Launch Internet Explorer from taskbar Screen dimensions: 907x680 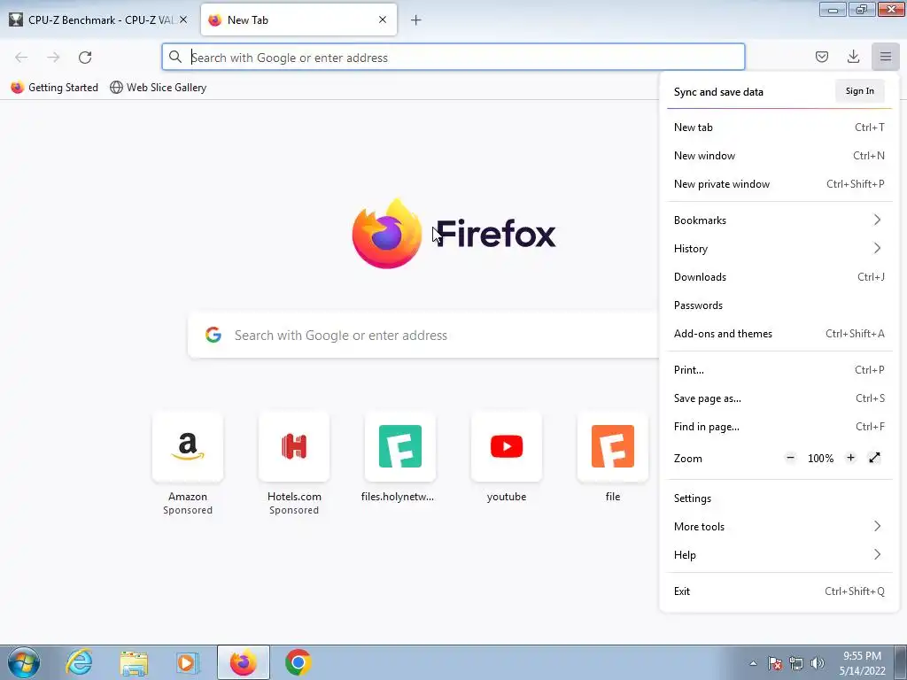pyautogui.click(x=79, y=662)
